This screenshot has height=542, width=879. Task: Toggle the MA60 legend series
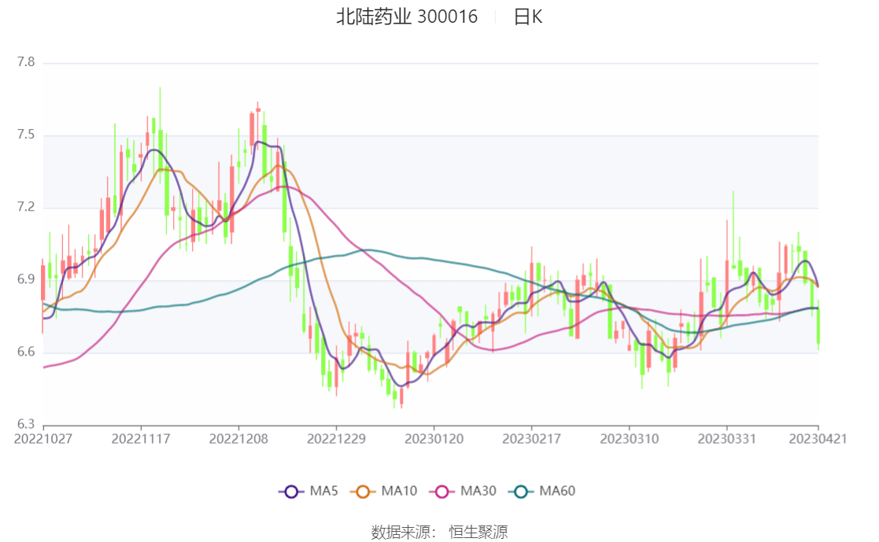[541, 492]
